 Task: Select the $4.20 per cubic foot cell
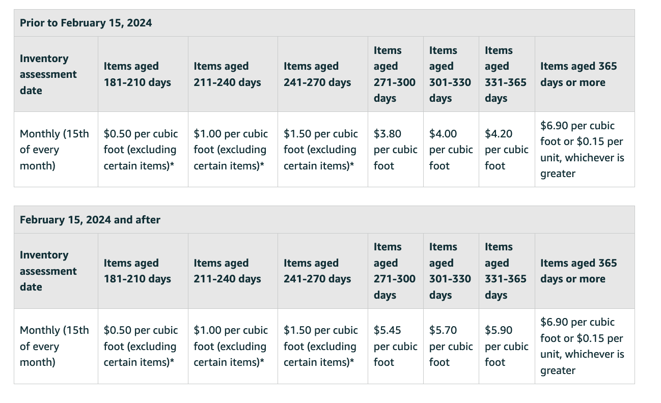pyautogui.click(x=507, y=150)
